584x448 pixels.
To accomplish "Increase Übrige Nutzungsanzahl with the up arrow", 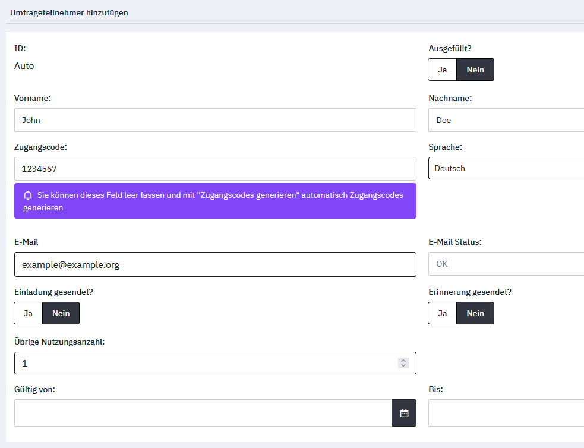I will (403, 360).
